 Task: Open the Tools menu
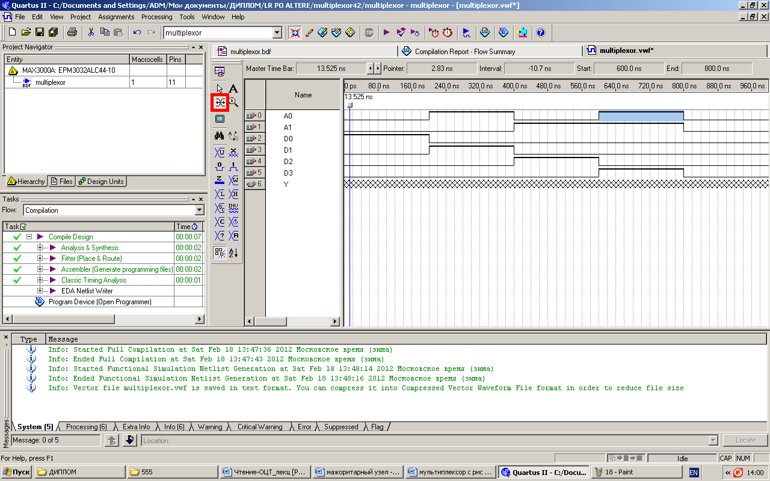pyautogui.click(x=187, y=17)
